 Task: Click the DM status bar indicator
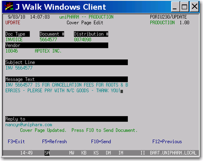(x=108, y=153)
